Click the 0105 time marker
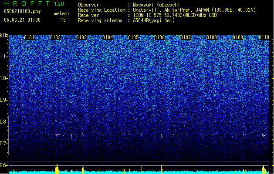 coord(133,37)
